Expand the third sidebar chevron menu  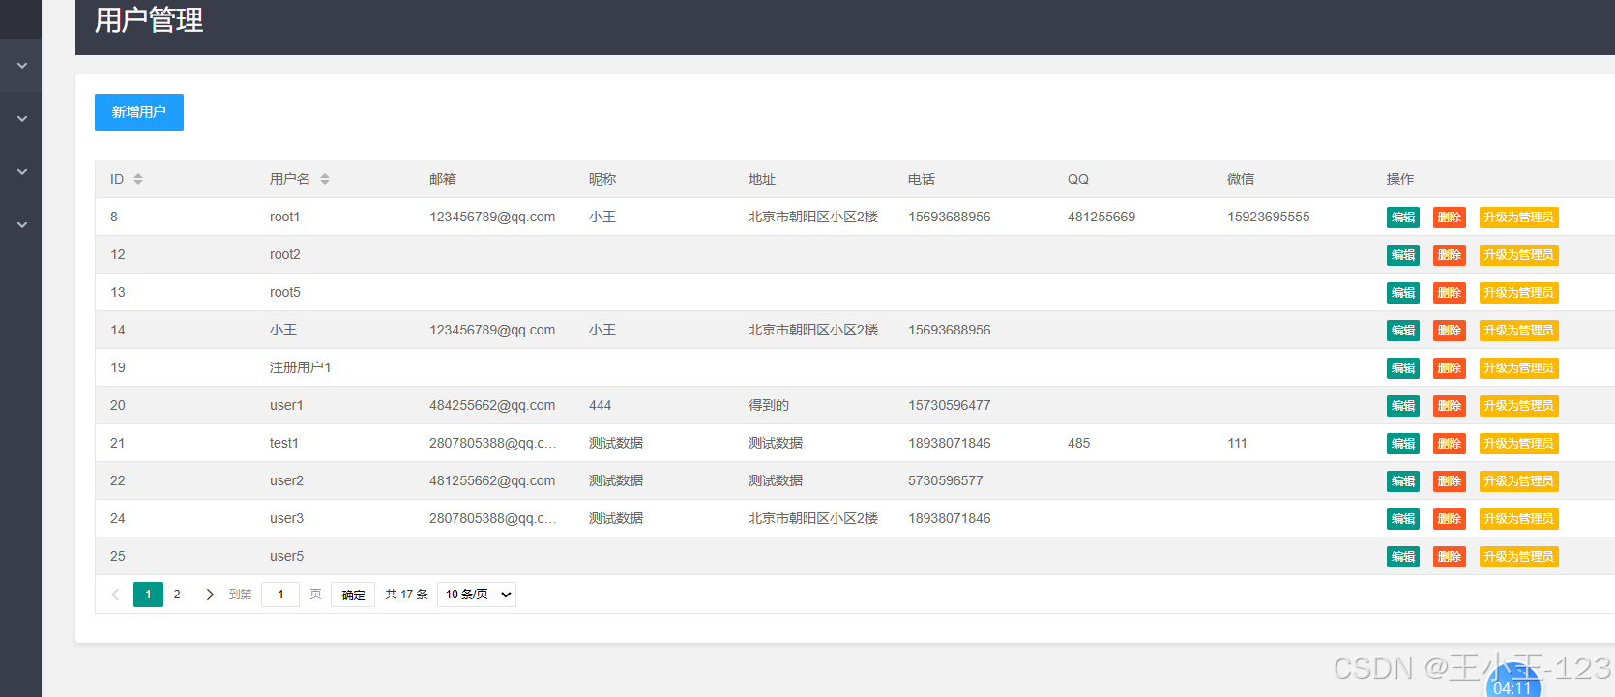tap(21, 172)
